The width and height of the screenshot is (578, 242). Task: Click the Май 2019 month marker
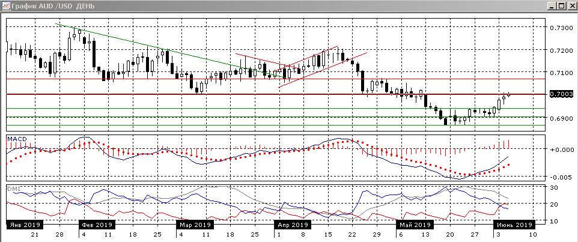click(x=414, y=225)
